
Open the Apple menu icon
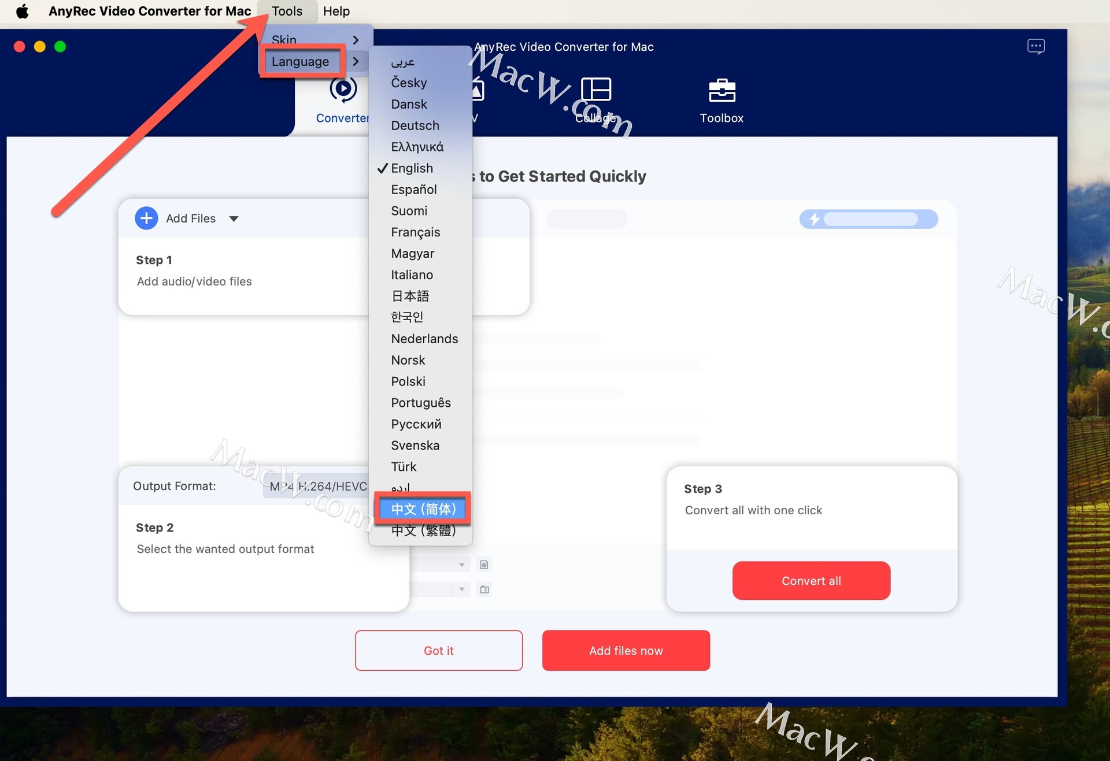(22, 11)
